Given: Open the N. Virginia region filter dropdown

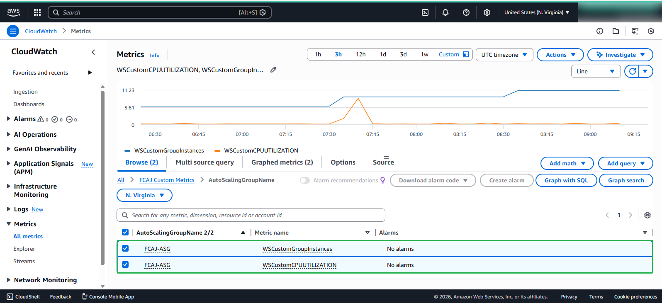Looking at the screenshot, I should (x=144, y=195).
